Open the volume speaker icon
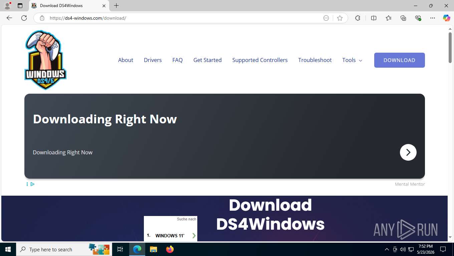Viewport: 454px width, 256px height. click(403, 249)
